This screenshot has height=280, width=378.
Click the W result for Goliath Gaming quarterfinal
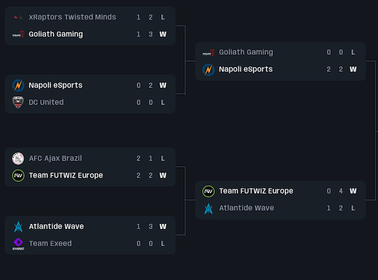click(163, 34)
